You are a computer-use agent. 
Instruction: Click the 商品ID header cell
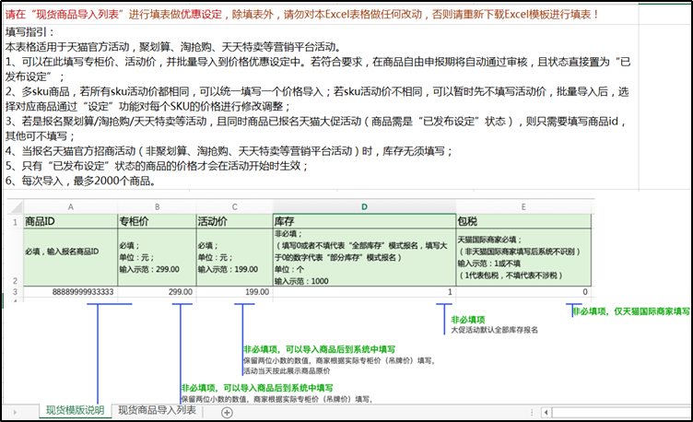(x=69, y=221)
